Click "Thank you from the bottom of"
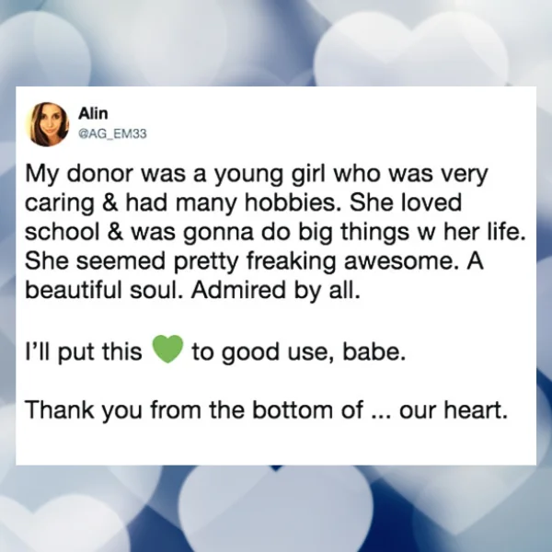 (x=194, y=409)
